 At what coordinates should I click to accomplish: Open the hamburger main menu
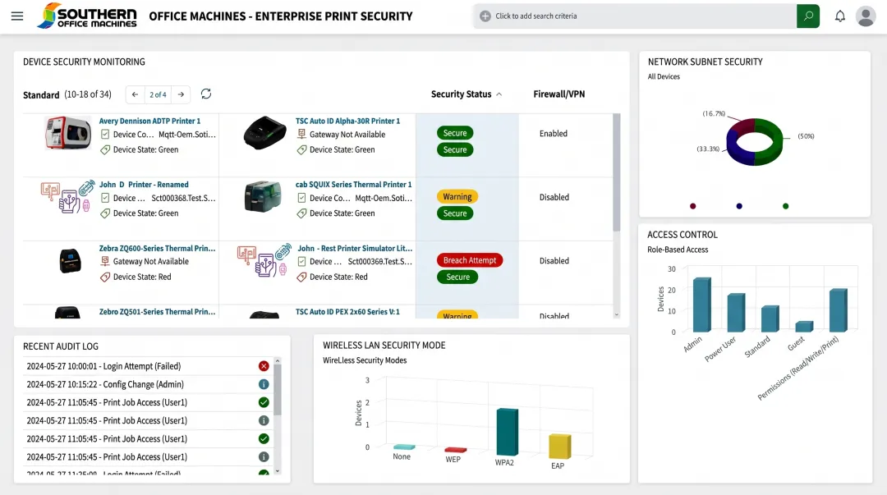(x=17, y=16)
